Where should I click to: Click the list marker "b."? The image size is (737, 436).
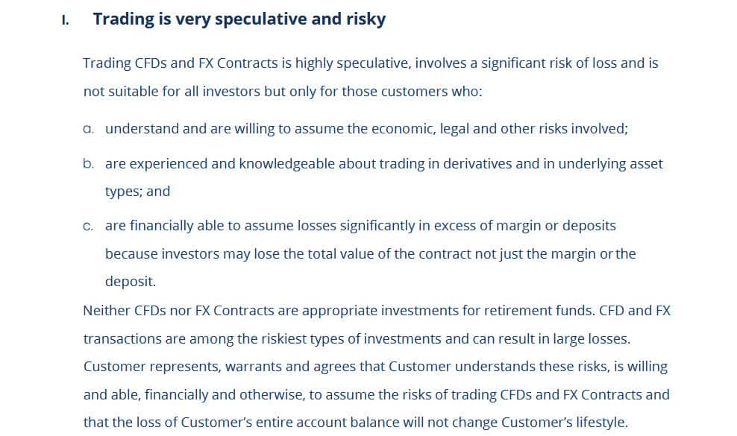[89, 164]
